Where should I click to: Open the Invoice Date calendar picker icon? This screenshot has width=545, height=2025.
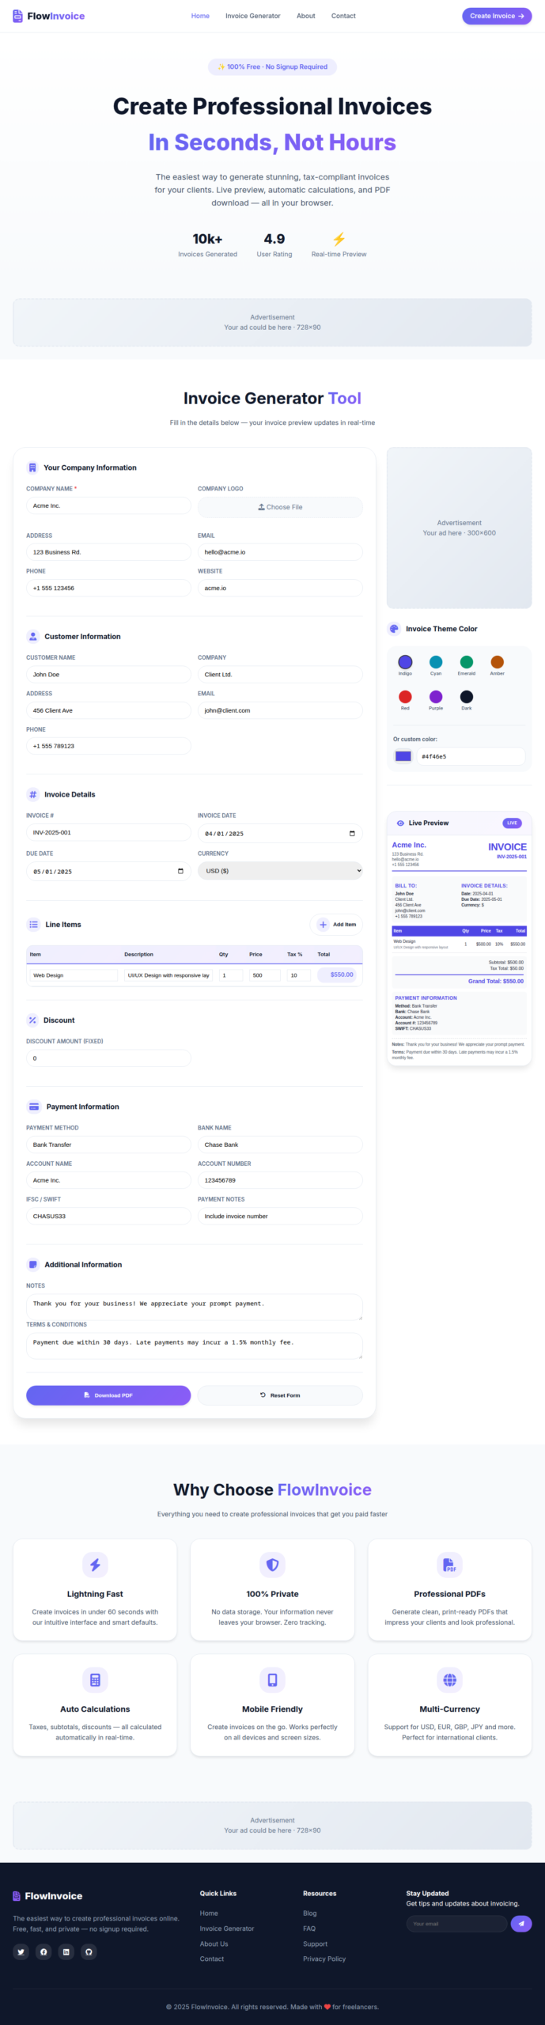(x=352, y=833)
